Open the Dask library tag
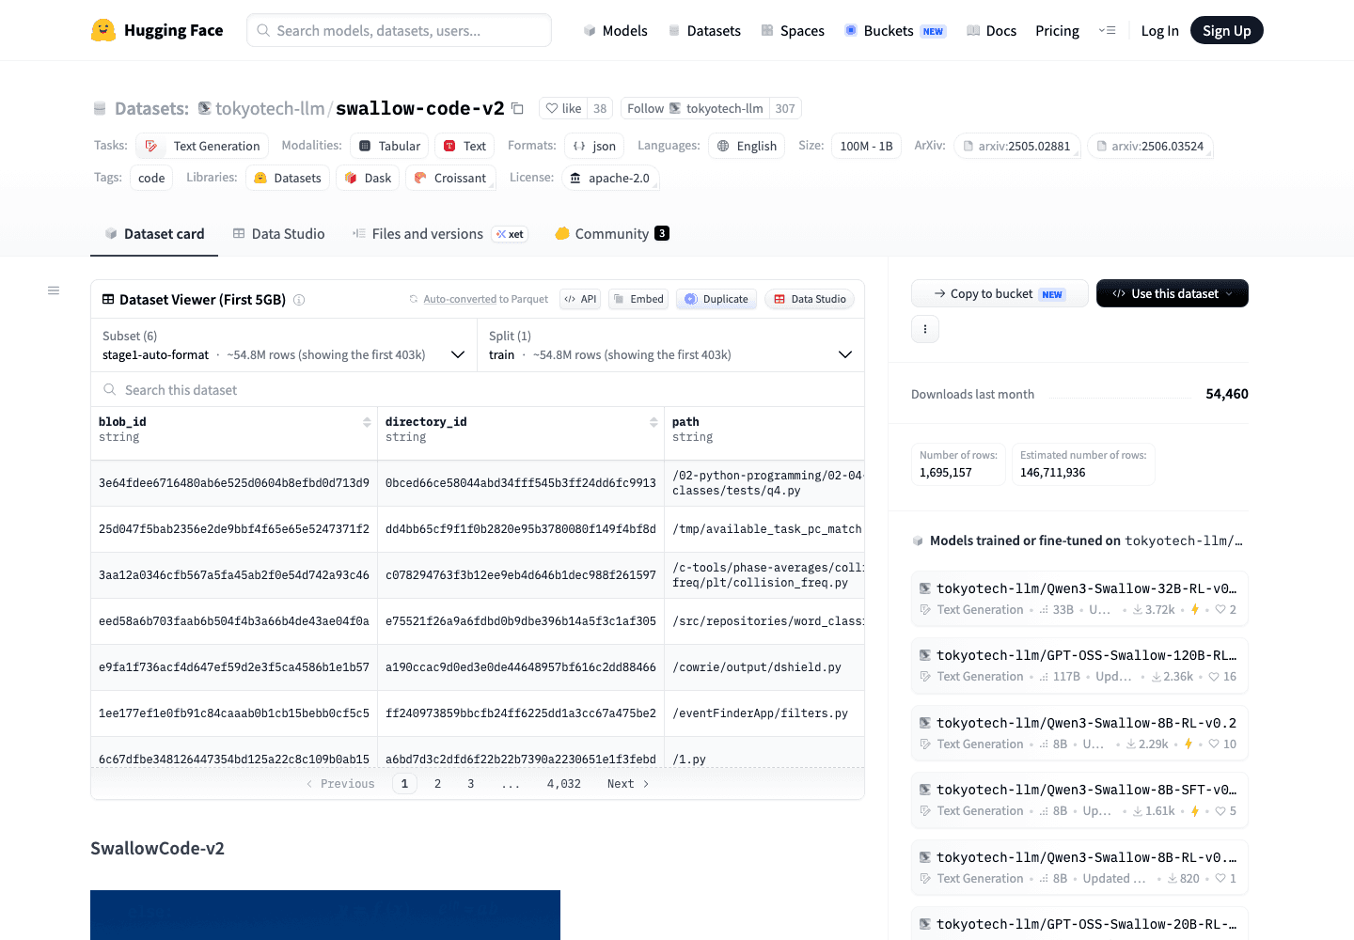 pyautogui.click(x=368, y=178)
